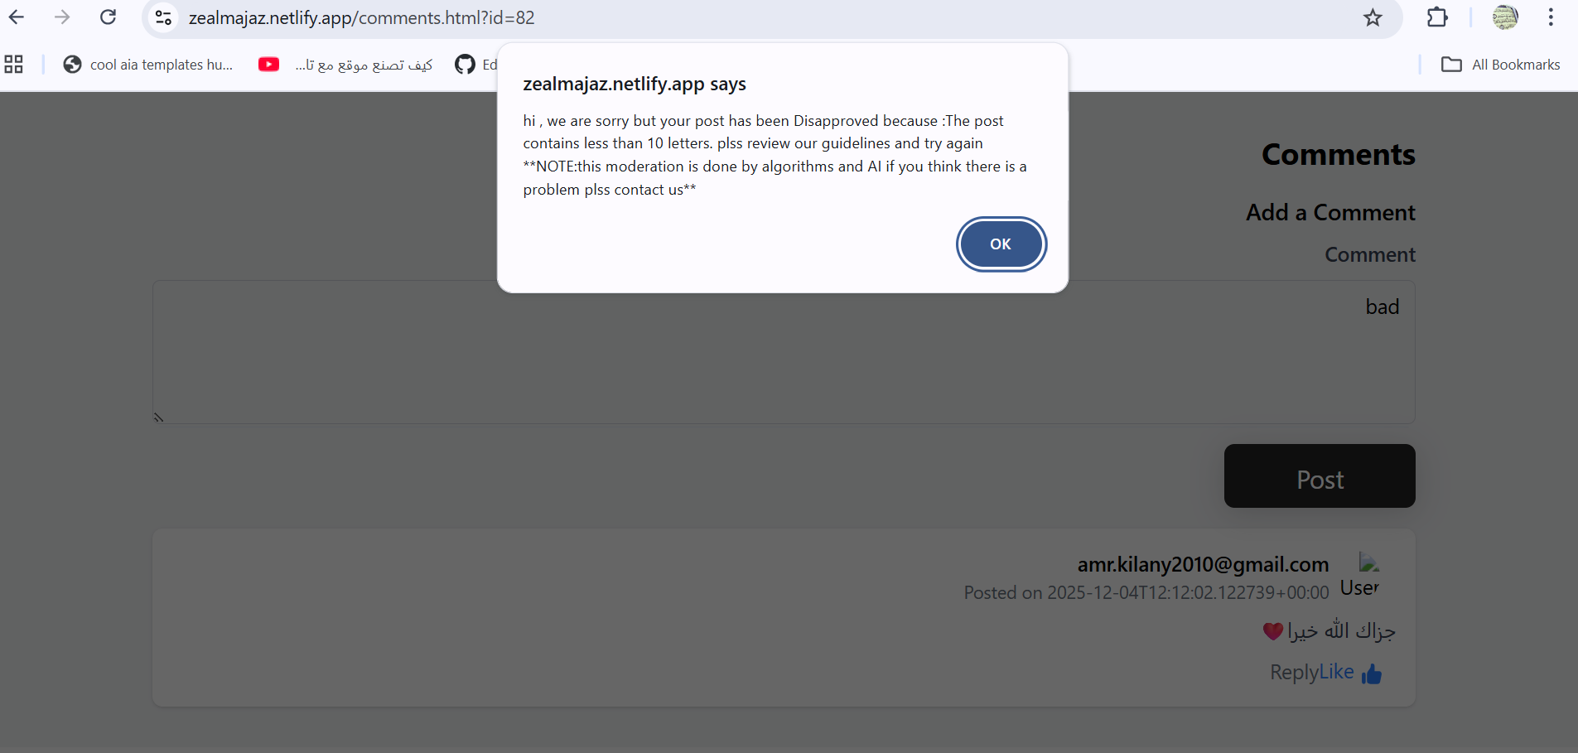Click the browser back arrow
The width and height of the screenshot is (1578, 753).
pos(17,17)
